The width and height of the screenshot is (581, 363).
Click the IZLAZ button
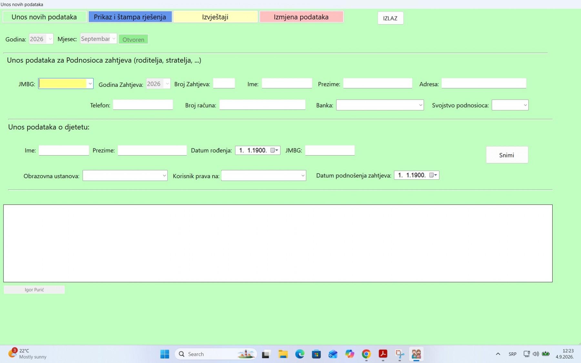click(x=390, y=18)
